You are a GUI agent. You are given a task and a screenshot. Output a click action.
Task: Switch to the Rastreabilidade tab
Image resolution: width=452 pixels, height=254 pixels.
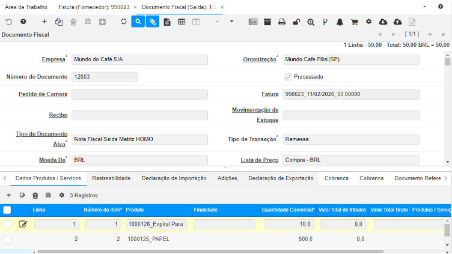pos(111,178)
